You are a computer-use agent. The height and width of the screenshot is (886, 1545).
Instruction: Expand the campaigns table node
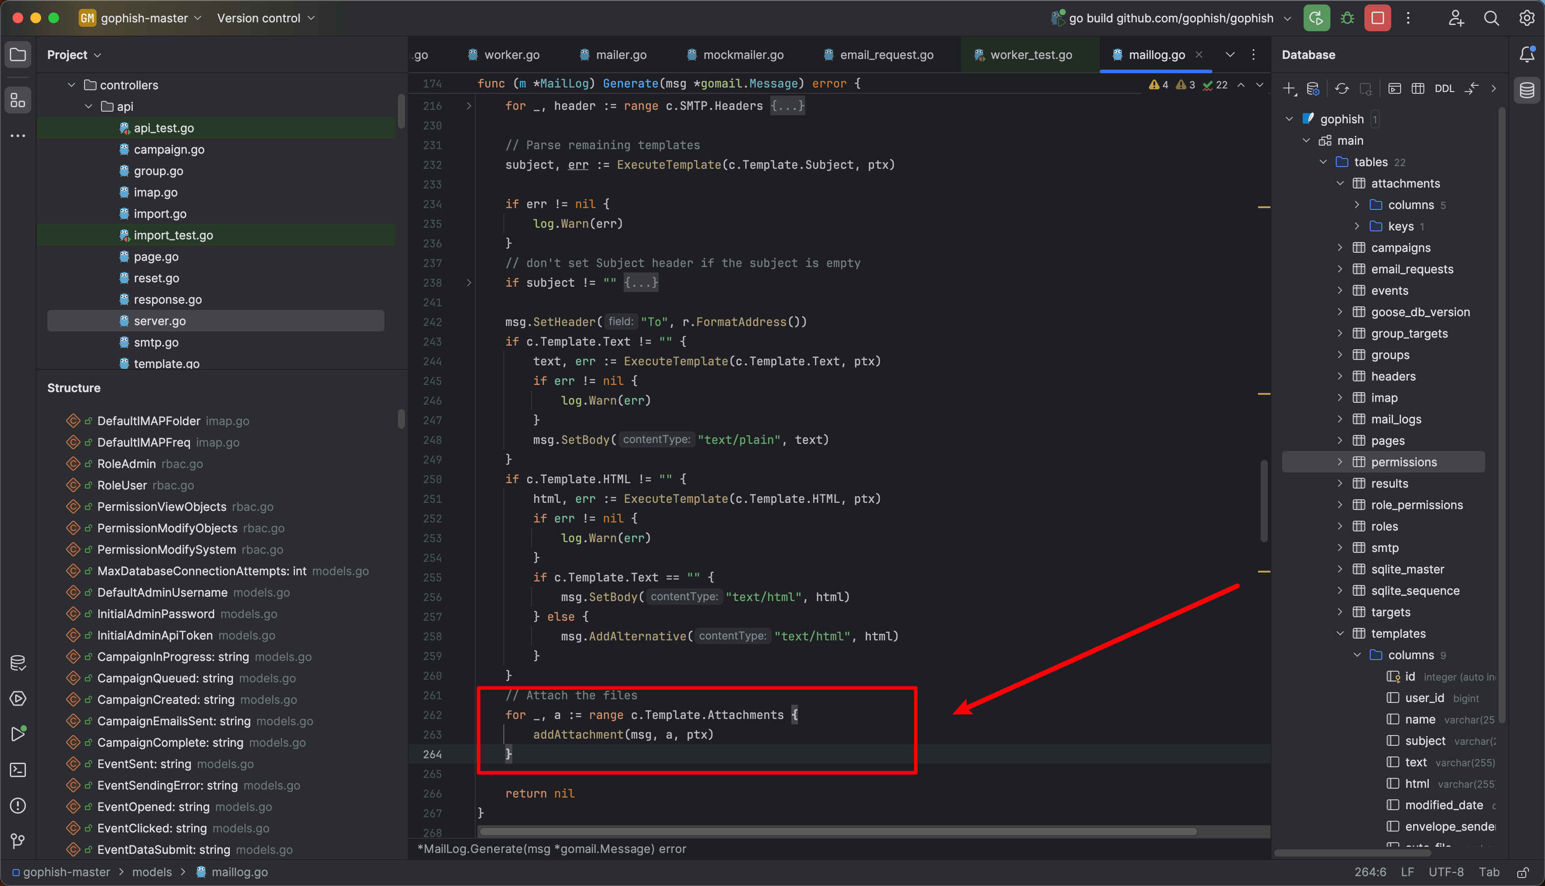click(x=1340, y=248)
